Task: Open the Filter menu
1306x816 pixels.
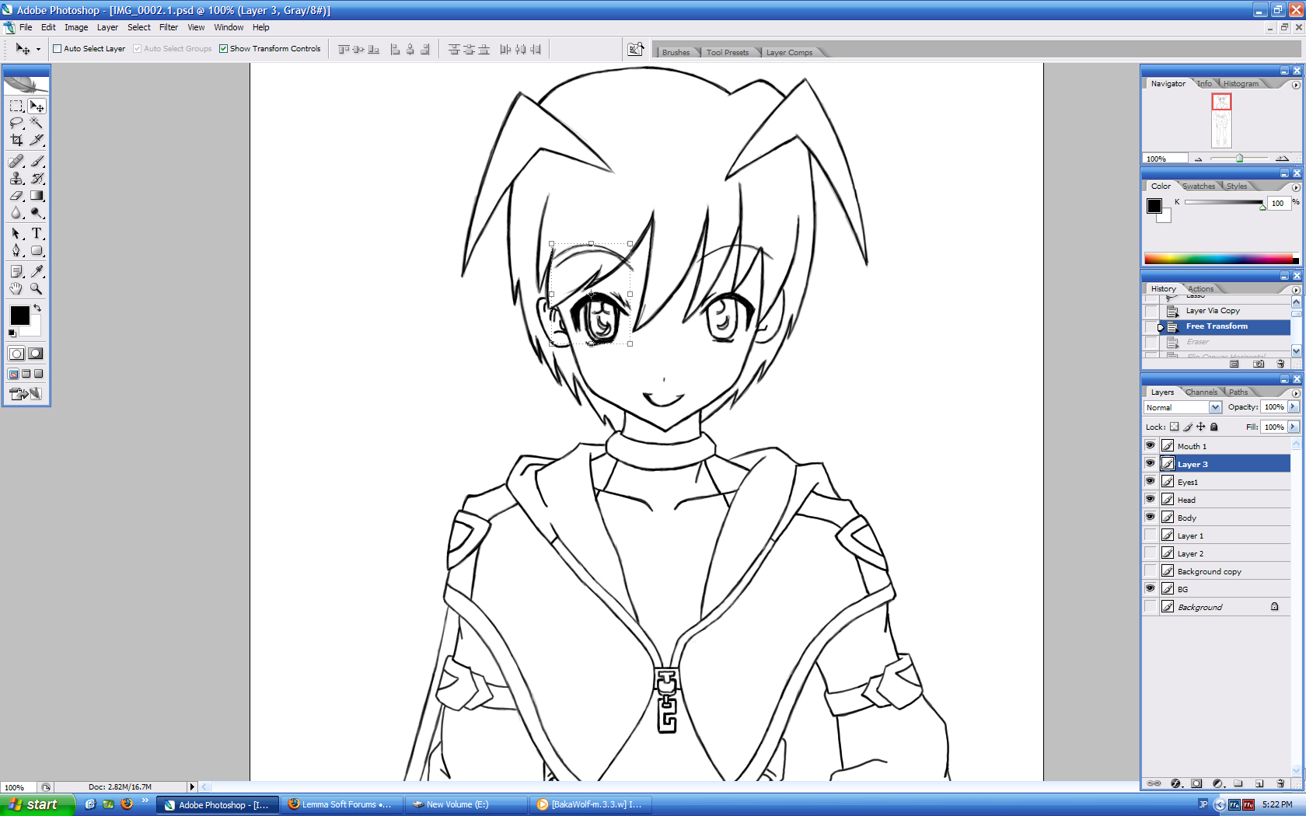Action: point(169,27)
